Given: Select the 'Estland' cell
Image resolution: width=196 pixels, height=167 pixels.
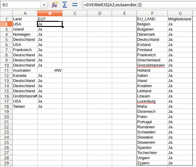Looking at the screenshot, I should pyautogui.click(x=152, y=45).
